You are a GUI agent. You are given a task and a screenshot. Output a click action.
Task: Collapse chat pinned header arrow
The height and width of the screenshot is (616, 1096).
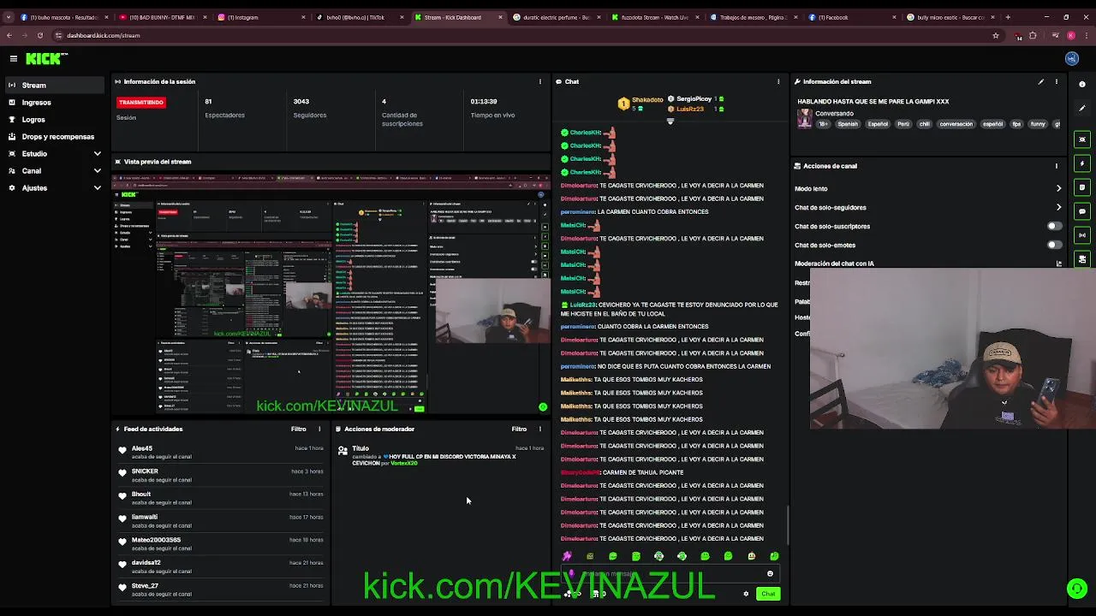[670, 121]
